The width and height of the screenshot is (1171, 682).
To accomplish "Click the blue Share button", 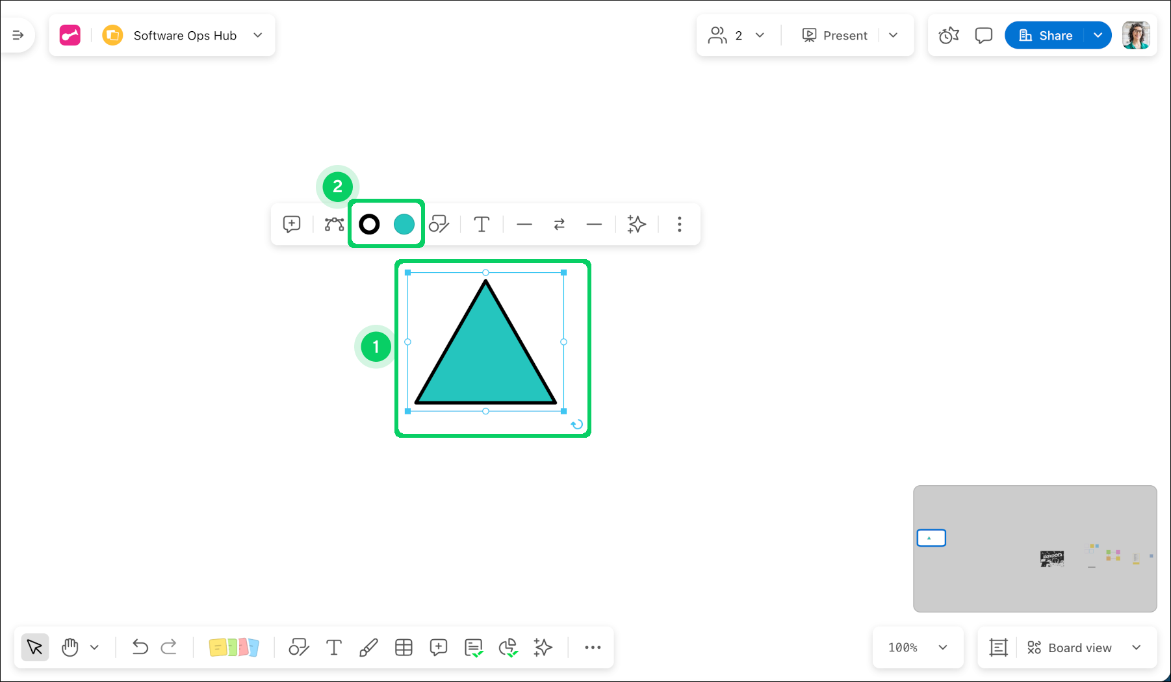I will (1048, 35).
